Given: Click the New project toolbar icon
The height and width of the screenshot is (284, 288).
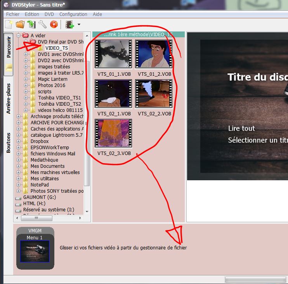Looking at the screenshot, I should [x=9, y=24].
